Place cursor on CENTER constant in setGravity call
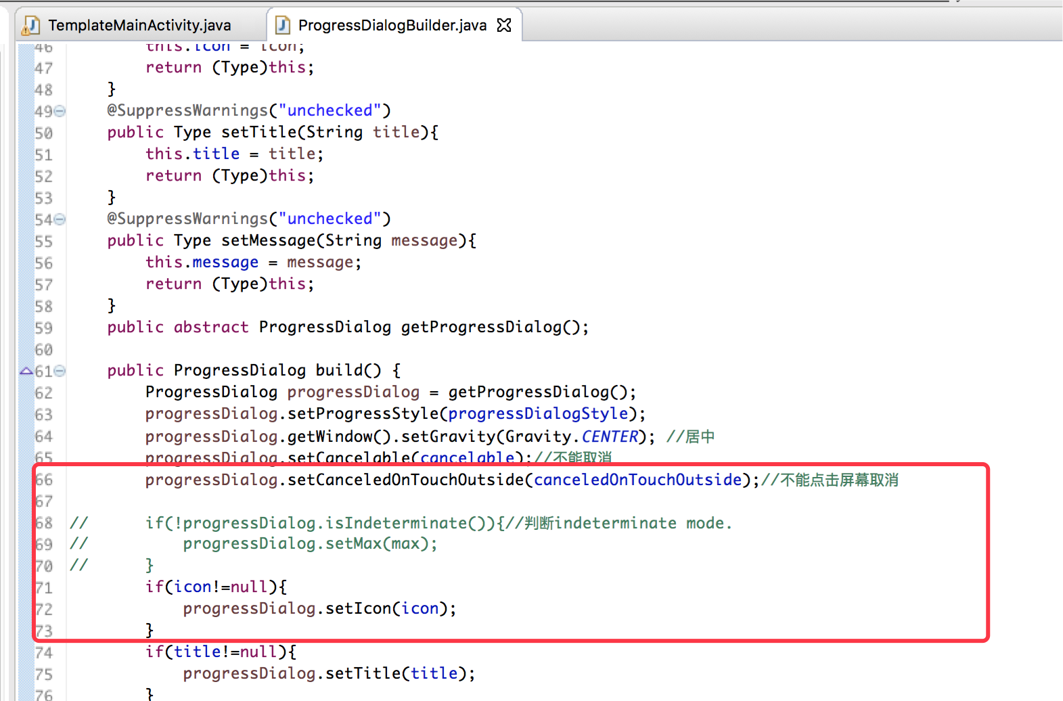The height and width of the screenshot is (701, 1063). click(x=609, y=436)
